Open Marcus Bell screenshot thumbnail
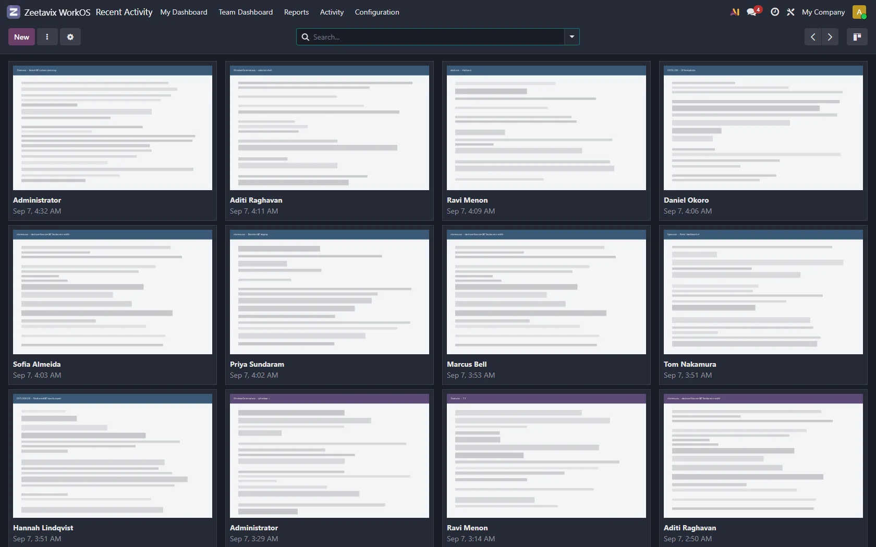Image resolution: width=876 pixels, height=547 pixels. click(546, 292)
